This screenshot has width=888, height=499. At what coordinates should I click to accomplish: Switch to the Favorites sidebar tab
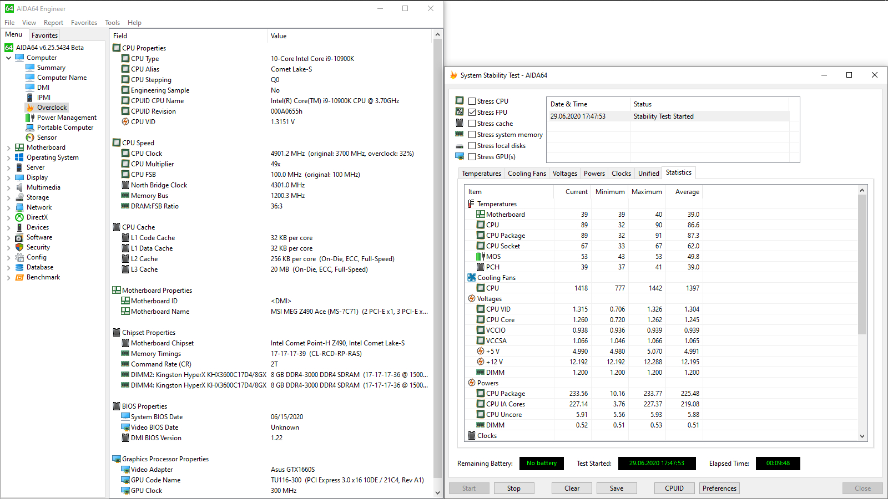click(44, 35)
